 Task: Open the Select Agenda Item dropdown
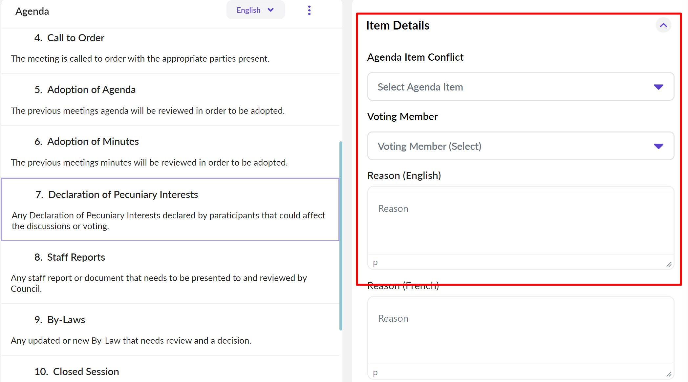point(520,87)
